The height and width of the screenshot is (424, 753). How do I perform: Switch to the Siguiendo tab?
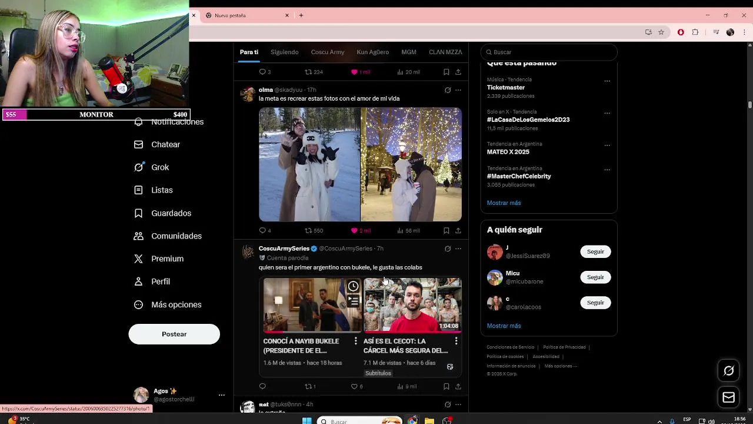(285, 52)
